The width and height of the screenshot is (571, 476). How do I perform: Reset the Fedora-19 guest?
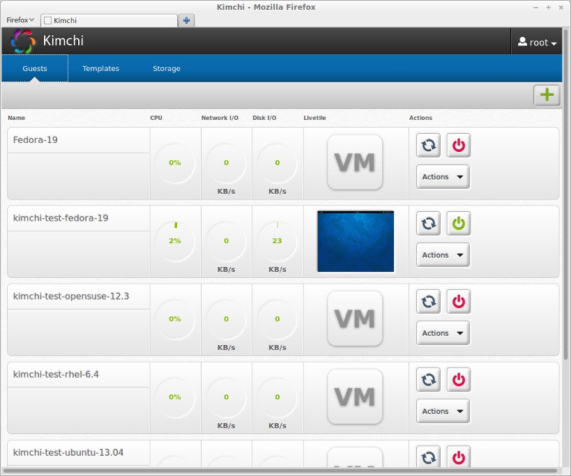tap(428, 145)
